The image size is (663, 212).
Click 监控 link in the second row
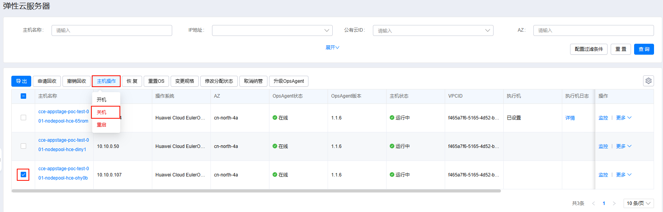(x=603, y=146)
